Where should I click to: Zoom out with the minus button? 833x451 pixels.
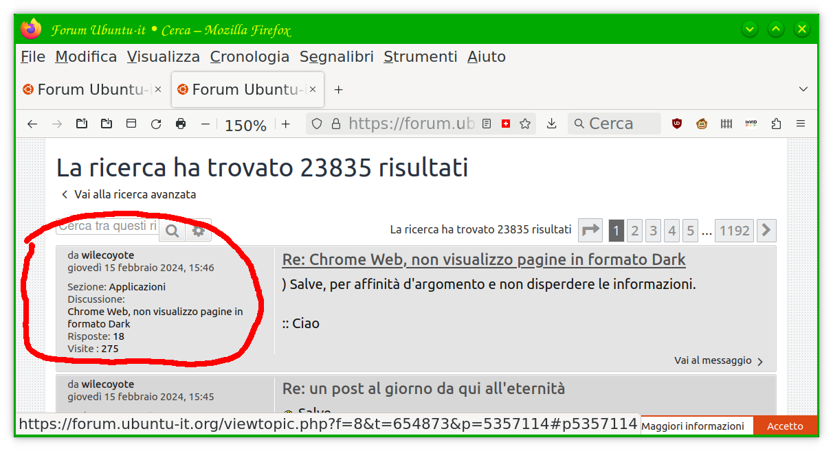205,124
